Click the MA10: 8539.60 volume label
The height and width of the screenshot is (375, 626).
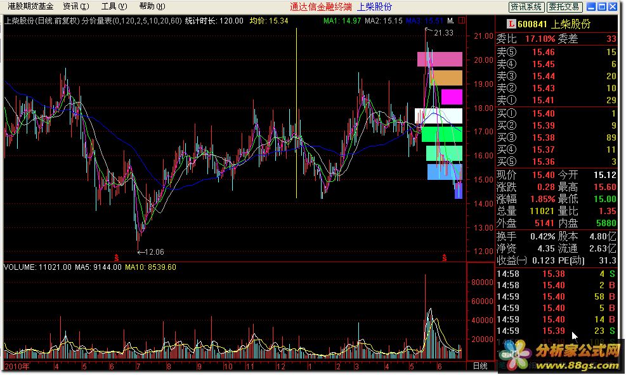[150, 267]
